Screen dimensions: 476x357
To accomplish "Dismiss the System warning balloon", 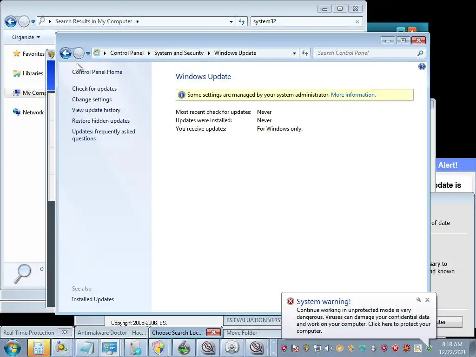I will click(x=428, y=300).
